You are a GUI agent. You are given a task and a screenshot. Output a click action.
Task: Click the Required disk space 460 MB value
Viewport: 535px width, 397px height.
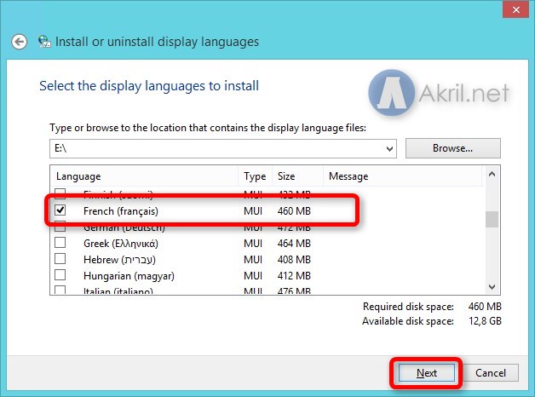485,307
